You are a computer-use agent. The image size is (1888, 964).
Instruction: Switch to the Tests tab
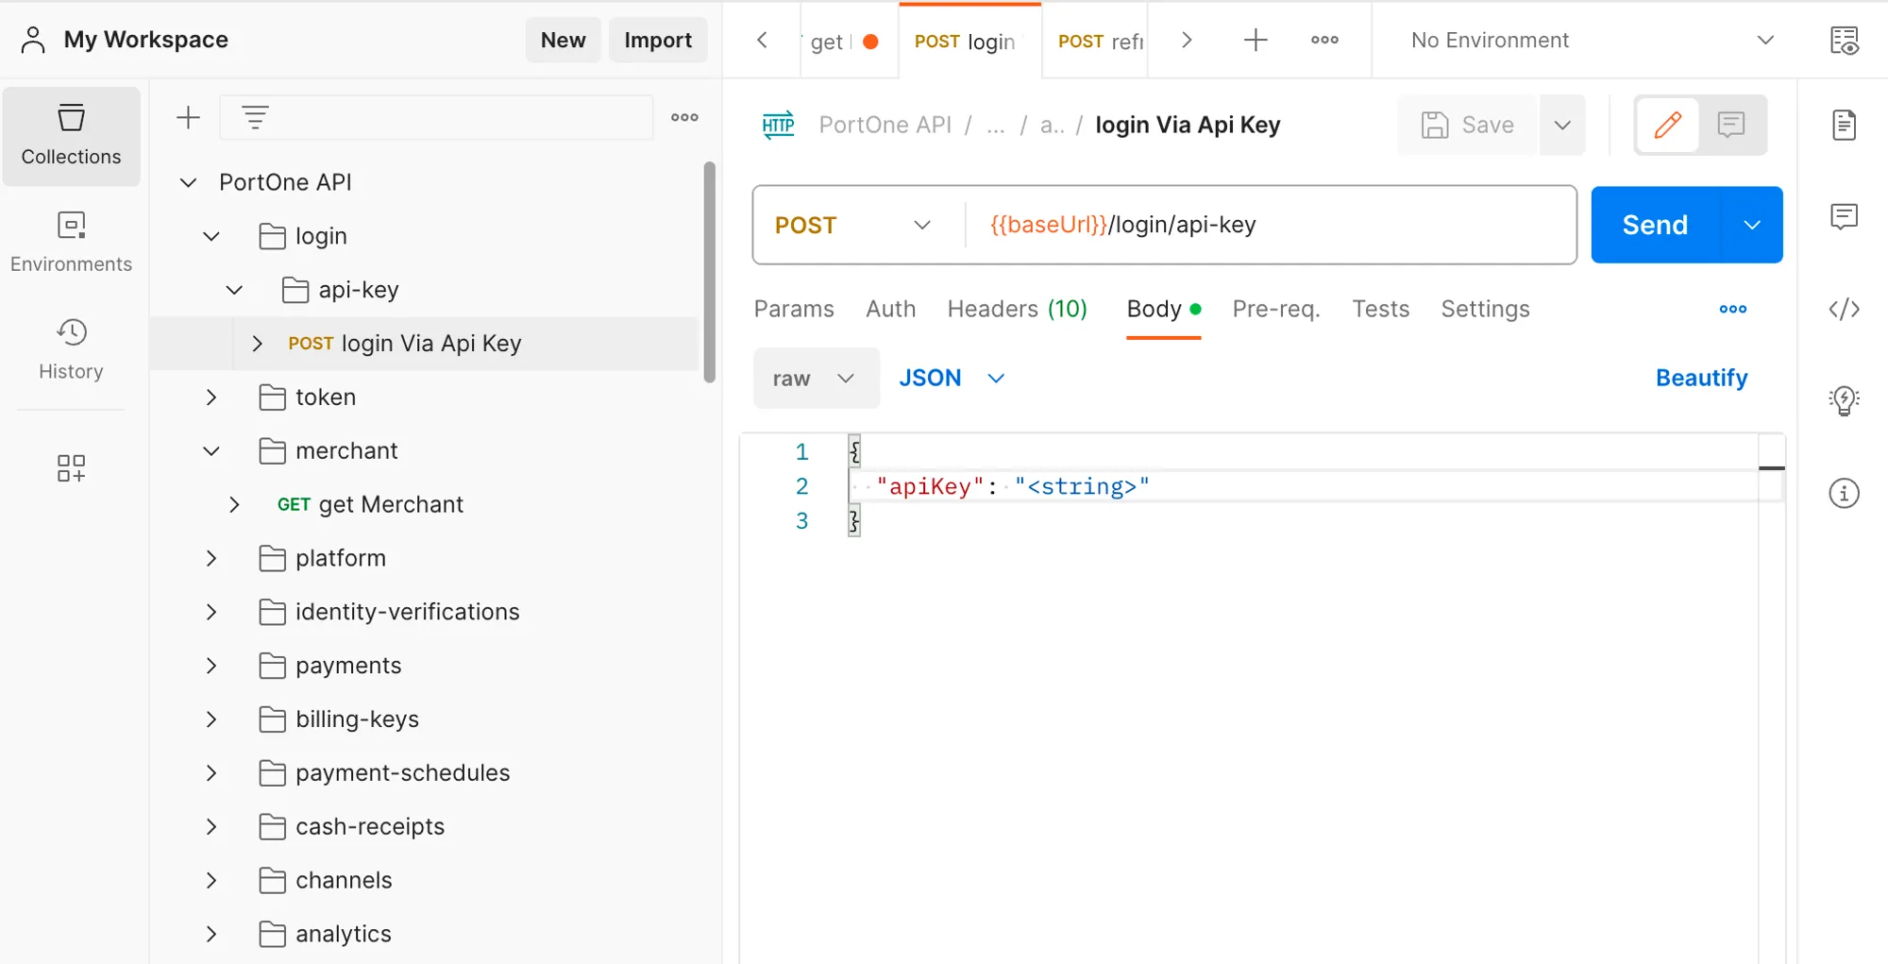[x=1381, y=309]
